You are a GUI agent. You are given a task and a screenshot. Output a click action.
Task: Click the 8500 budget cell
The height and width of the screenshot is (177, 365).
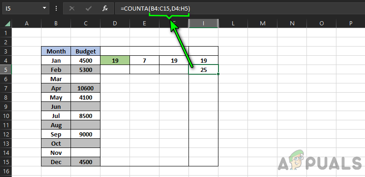click(x=86, y=116)
